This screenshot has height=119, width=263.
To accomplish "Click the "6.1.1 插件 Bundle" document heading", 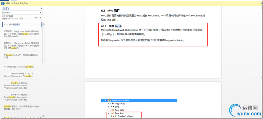I will tap(111, 26).
